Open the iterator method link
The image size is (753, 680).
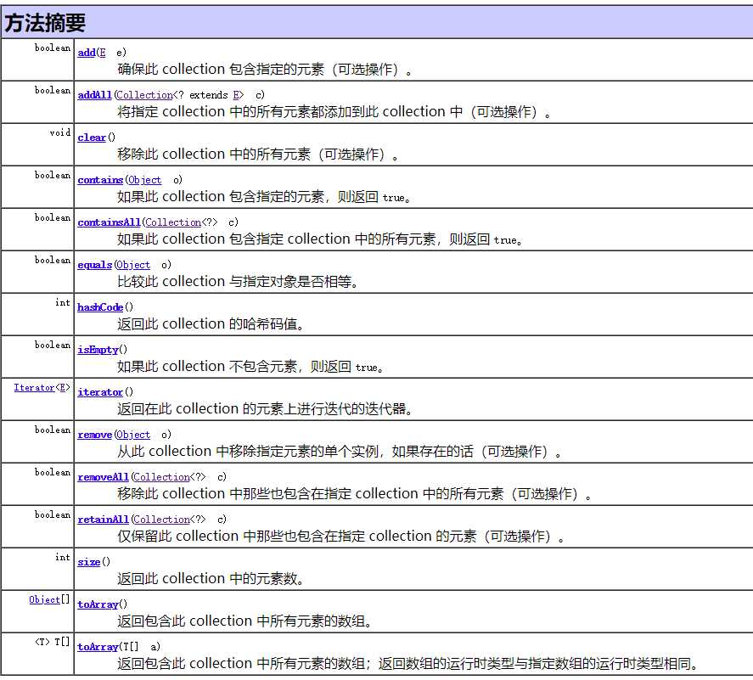point(100,392)
